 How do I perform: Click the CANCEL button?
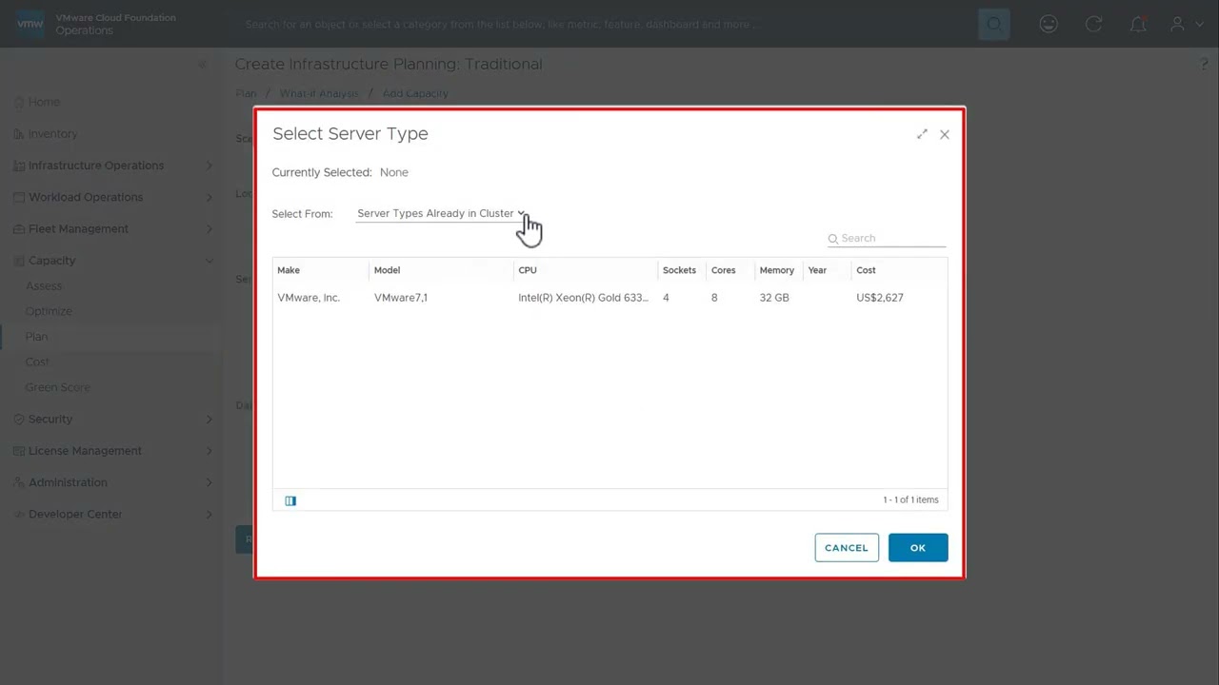[x=846, y=548]
